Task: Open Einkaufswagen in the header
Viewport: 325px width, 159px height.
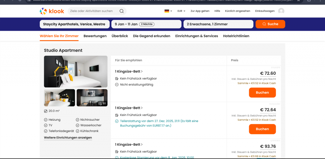Action: click(264, 11)
